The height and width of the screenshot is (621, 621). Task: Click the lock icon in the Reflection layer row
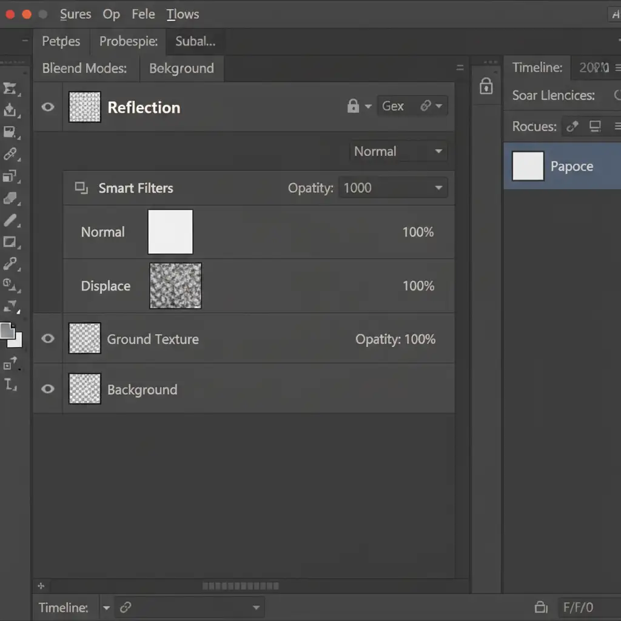click(353, 107)
